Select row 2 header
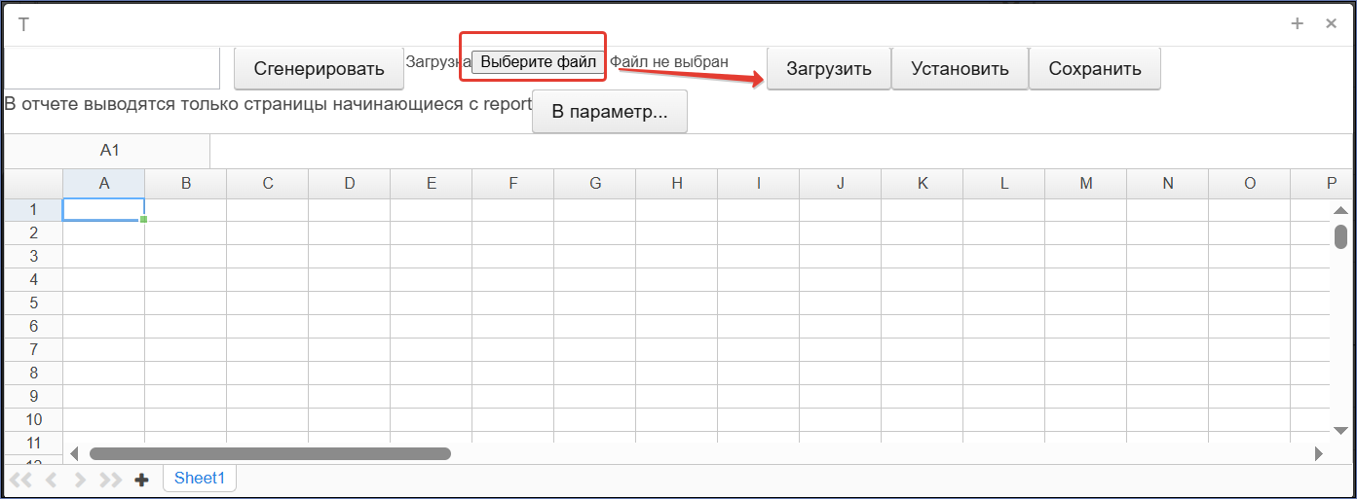Viewport: 1357px width, 499px height. click(33, 232)
